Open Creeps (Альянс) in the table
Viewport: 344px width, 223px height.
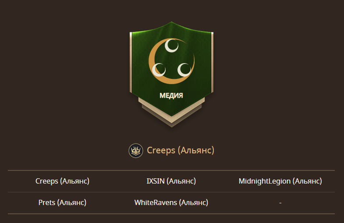pyautogui.click(x=63, y=181)
